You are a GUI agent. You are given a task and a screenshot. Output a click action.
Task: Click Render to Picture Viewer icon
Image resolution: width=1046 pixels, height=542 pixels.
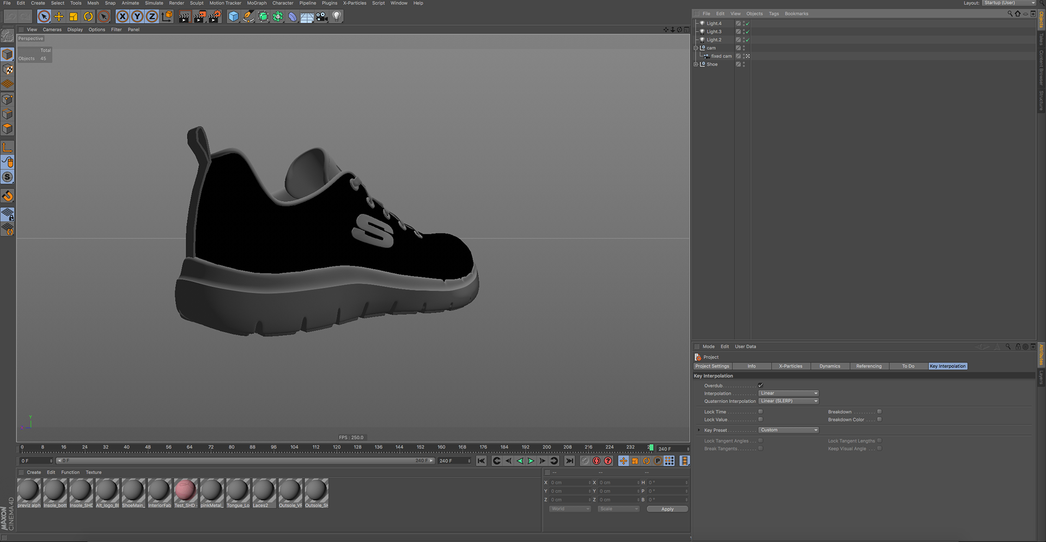199,16
